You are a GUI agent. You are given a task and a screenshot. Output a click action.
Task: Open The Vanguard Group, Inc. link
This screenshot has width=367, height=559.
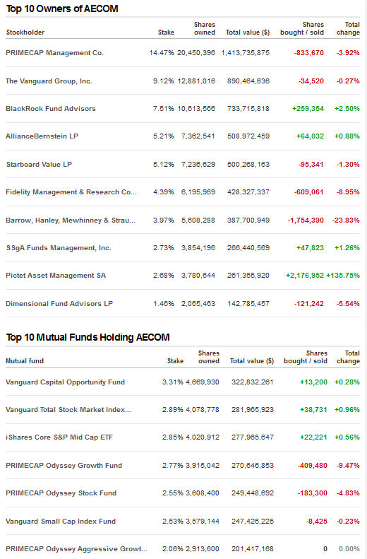click(49, 81)
